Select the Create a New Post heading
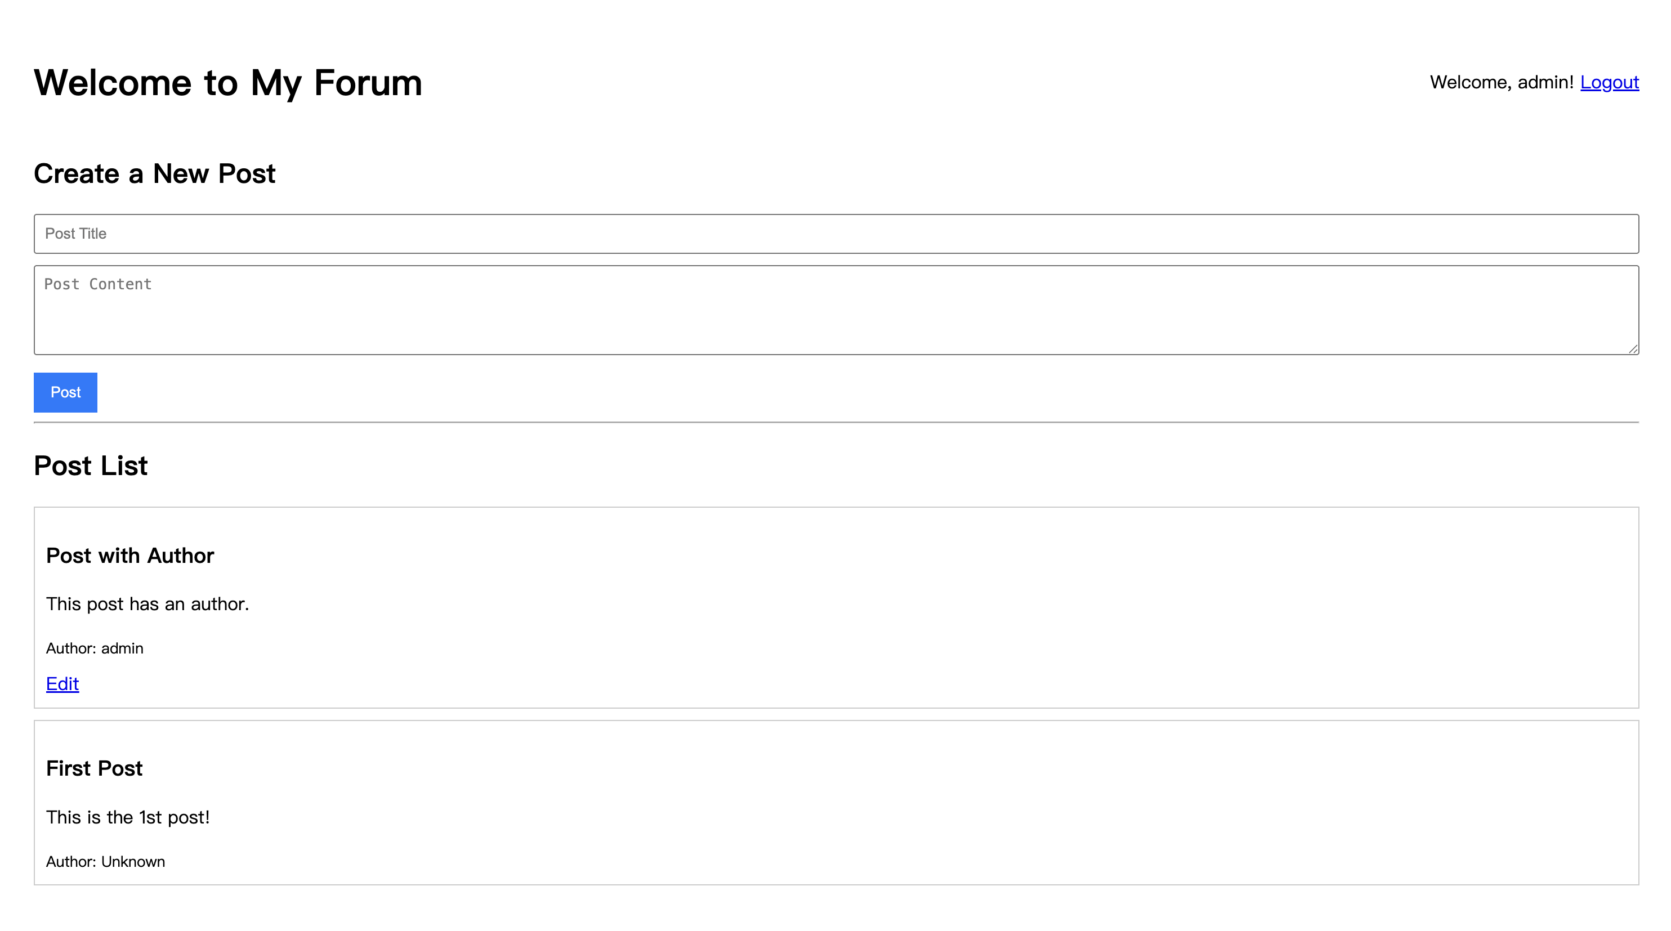The width and height of the screenshot is (1671, 931). point(154,174)
